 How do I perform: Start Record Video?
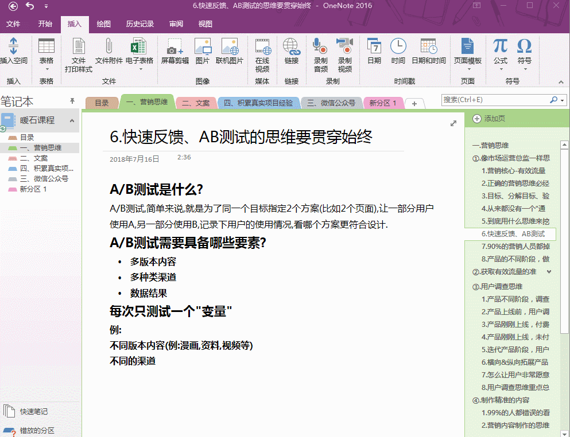pyautogui.click(x=344, y=54)
